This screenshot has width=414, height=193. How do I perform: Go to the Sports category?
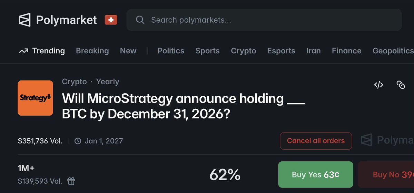point(207,51)
